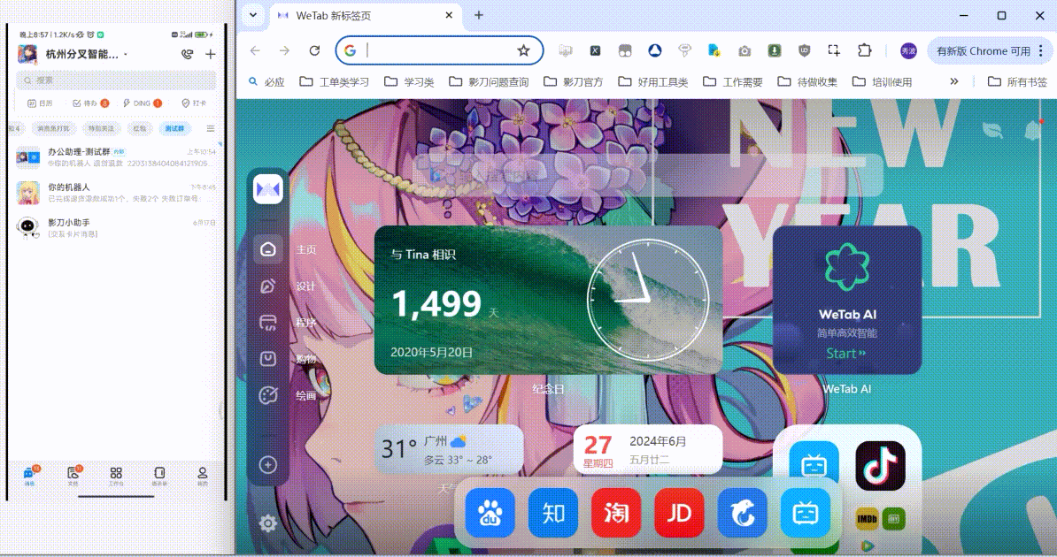Bookmark this page with the star icon
The height and width of the screenshot is (557, 1057).
tap(523, 50)
